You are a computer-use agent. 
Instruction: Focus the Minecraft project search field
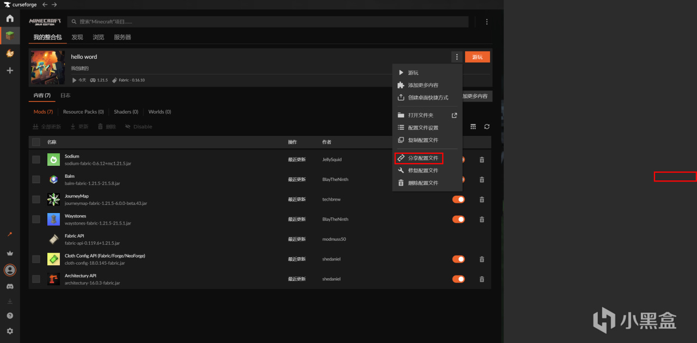pyautogui.click(x=268, y=22)
